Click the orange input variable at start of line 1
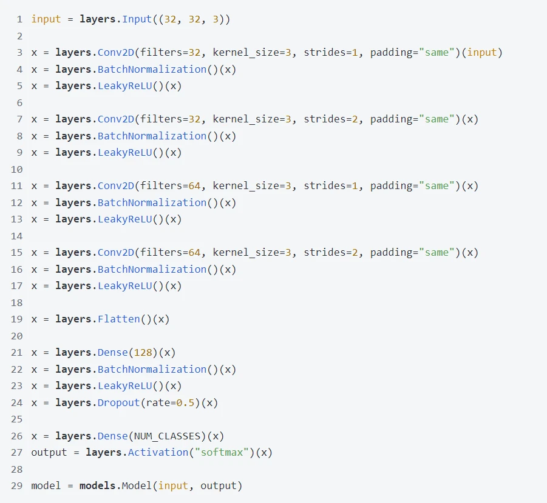 tap(46, 19)
